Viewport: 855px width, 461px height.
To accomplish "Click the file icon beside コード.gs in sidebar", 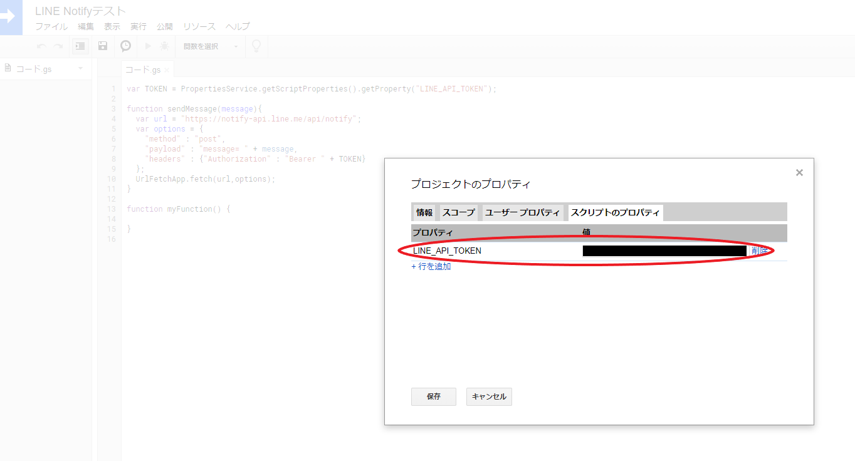I will coord(8,68).
